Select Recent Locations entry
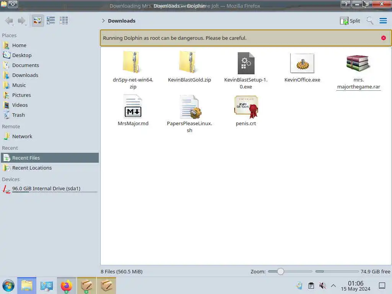This screenshot has height=294, width=392. coord(49,168)
